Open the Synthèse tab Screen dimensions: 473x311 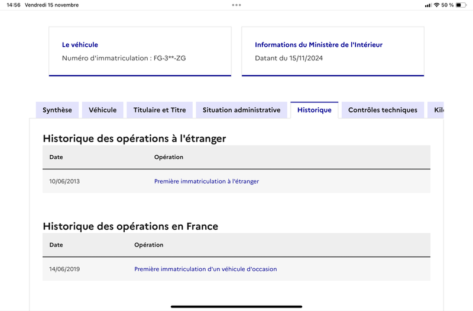(x=57, y=110)
